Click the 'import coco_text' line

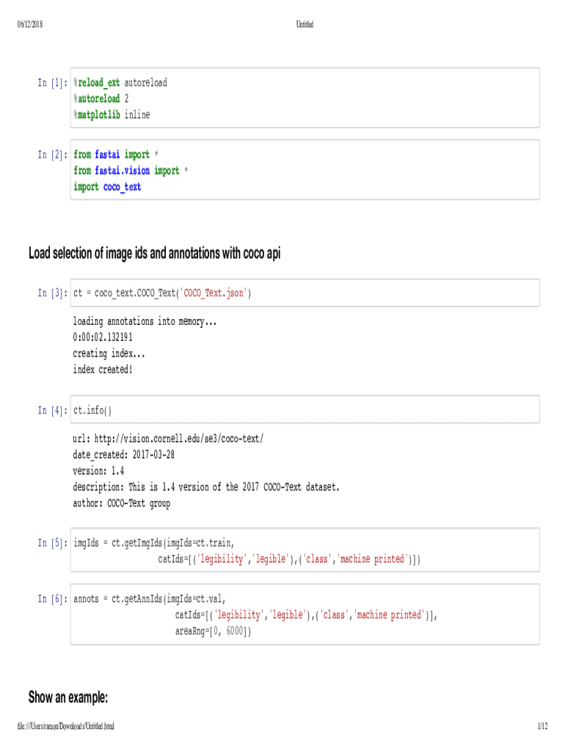click(x=107, y=187)
